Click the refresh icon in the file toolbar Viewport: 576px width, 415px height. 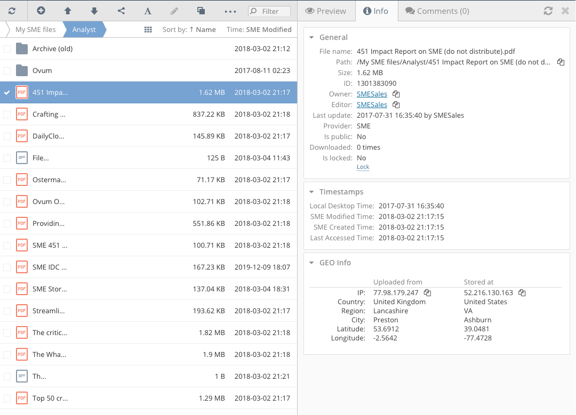(12, 11)
